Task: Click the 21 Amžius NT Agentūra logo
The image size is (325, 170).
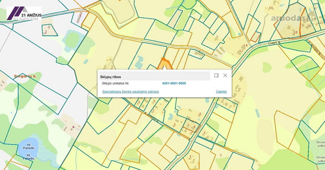Action: (x=24, y=14)
